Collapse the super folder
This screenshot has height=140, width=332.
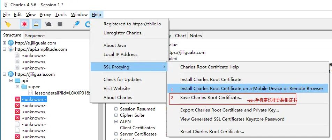pyautogui.click(x=17, y=87)
